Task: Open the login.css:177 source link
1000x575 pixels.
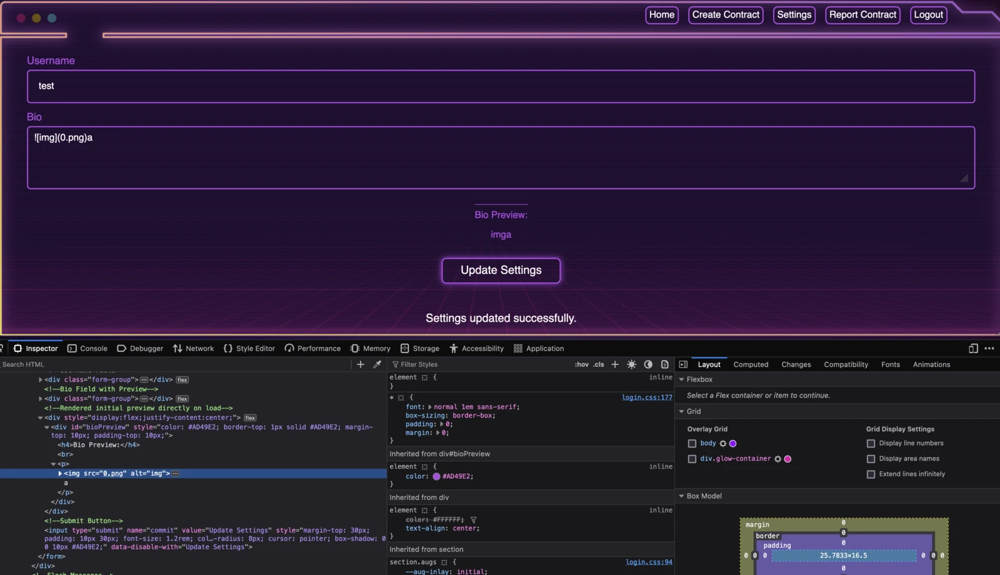Action: pos(647,397)
